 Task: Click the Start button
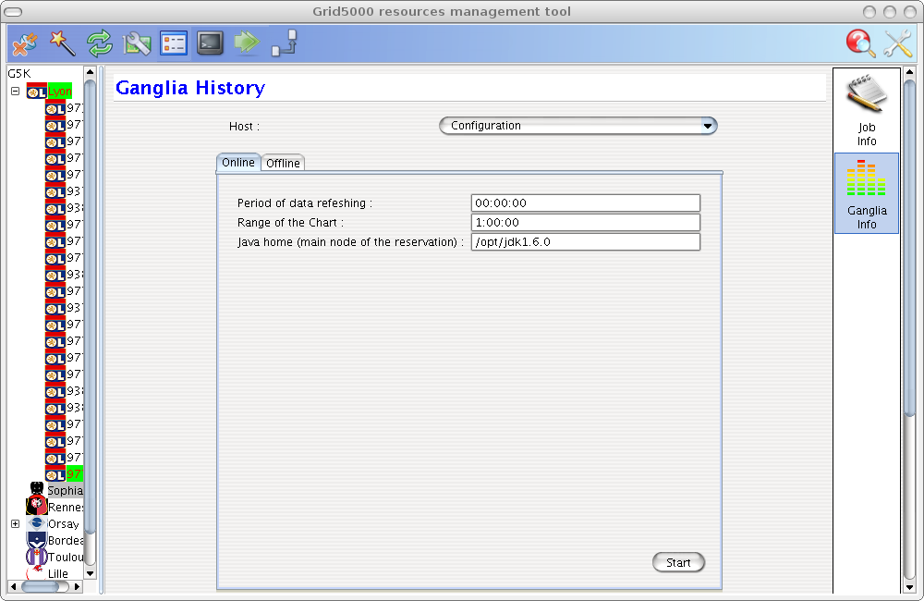[678, 563]
